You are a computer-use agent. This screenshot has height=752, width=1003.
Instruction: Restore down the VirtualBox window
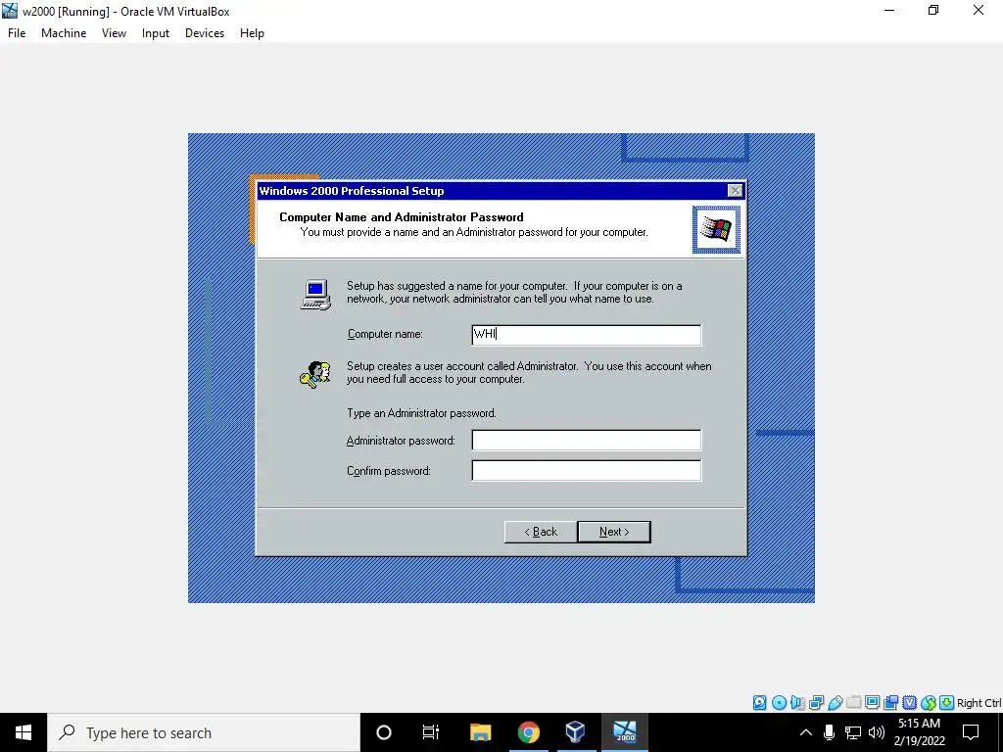pyautogui.click(x=933, y=10)
